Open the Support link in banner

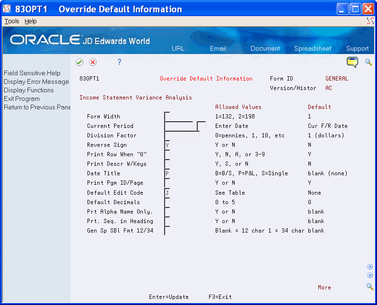(x=357, y=48)
